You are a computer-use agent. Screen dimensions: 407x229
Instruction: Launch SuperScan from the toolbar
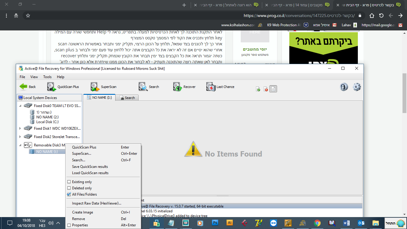103,87
